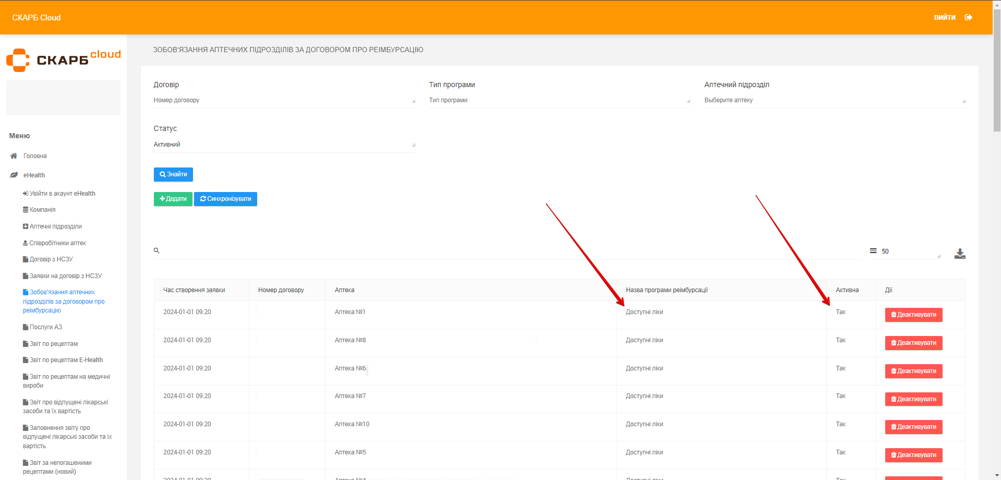The height and width of the screenshot is (480, 1001).
Task: Click the plus icon next to Аптечні підрозділи
Action: pyautogui.click(x=26, y=226)
